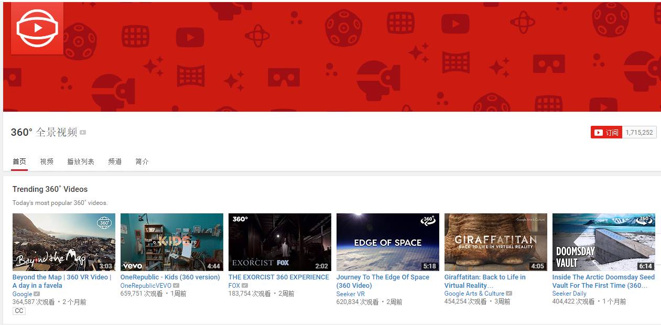Visit the FOX channel link
This screenshot has height=325, width=661.
pyautogui.click(x=234, y=286)
